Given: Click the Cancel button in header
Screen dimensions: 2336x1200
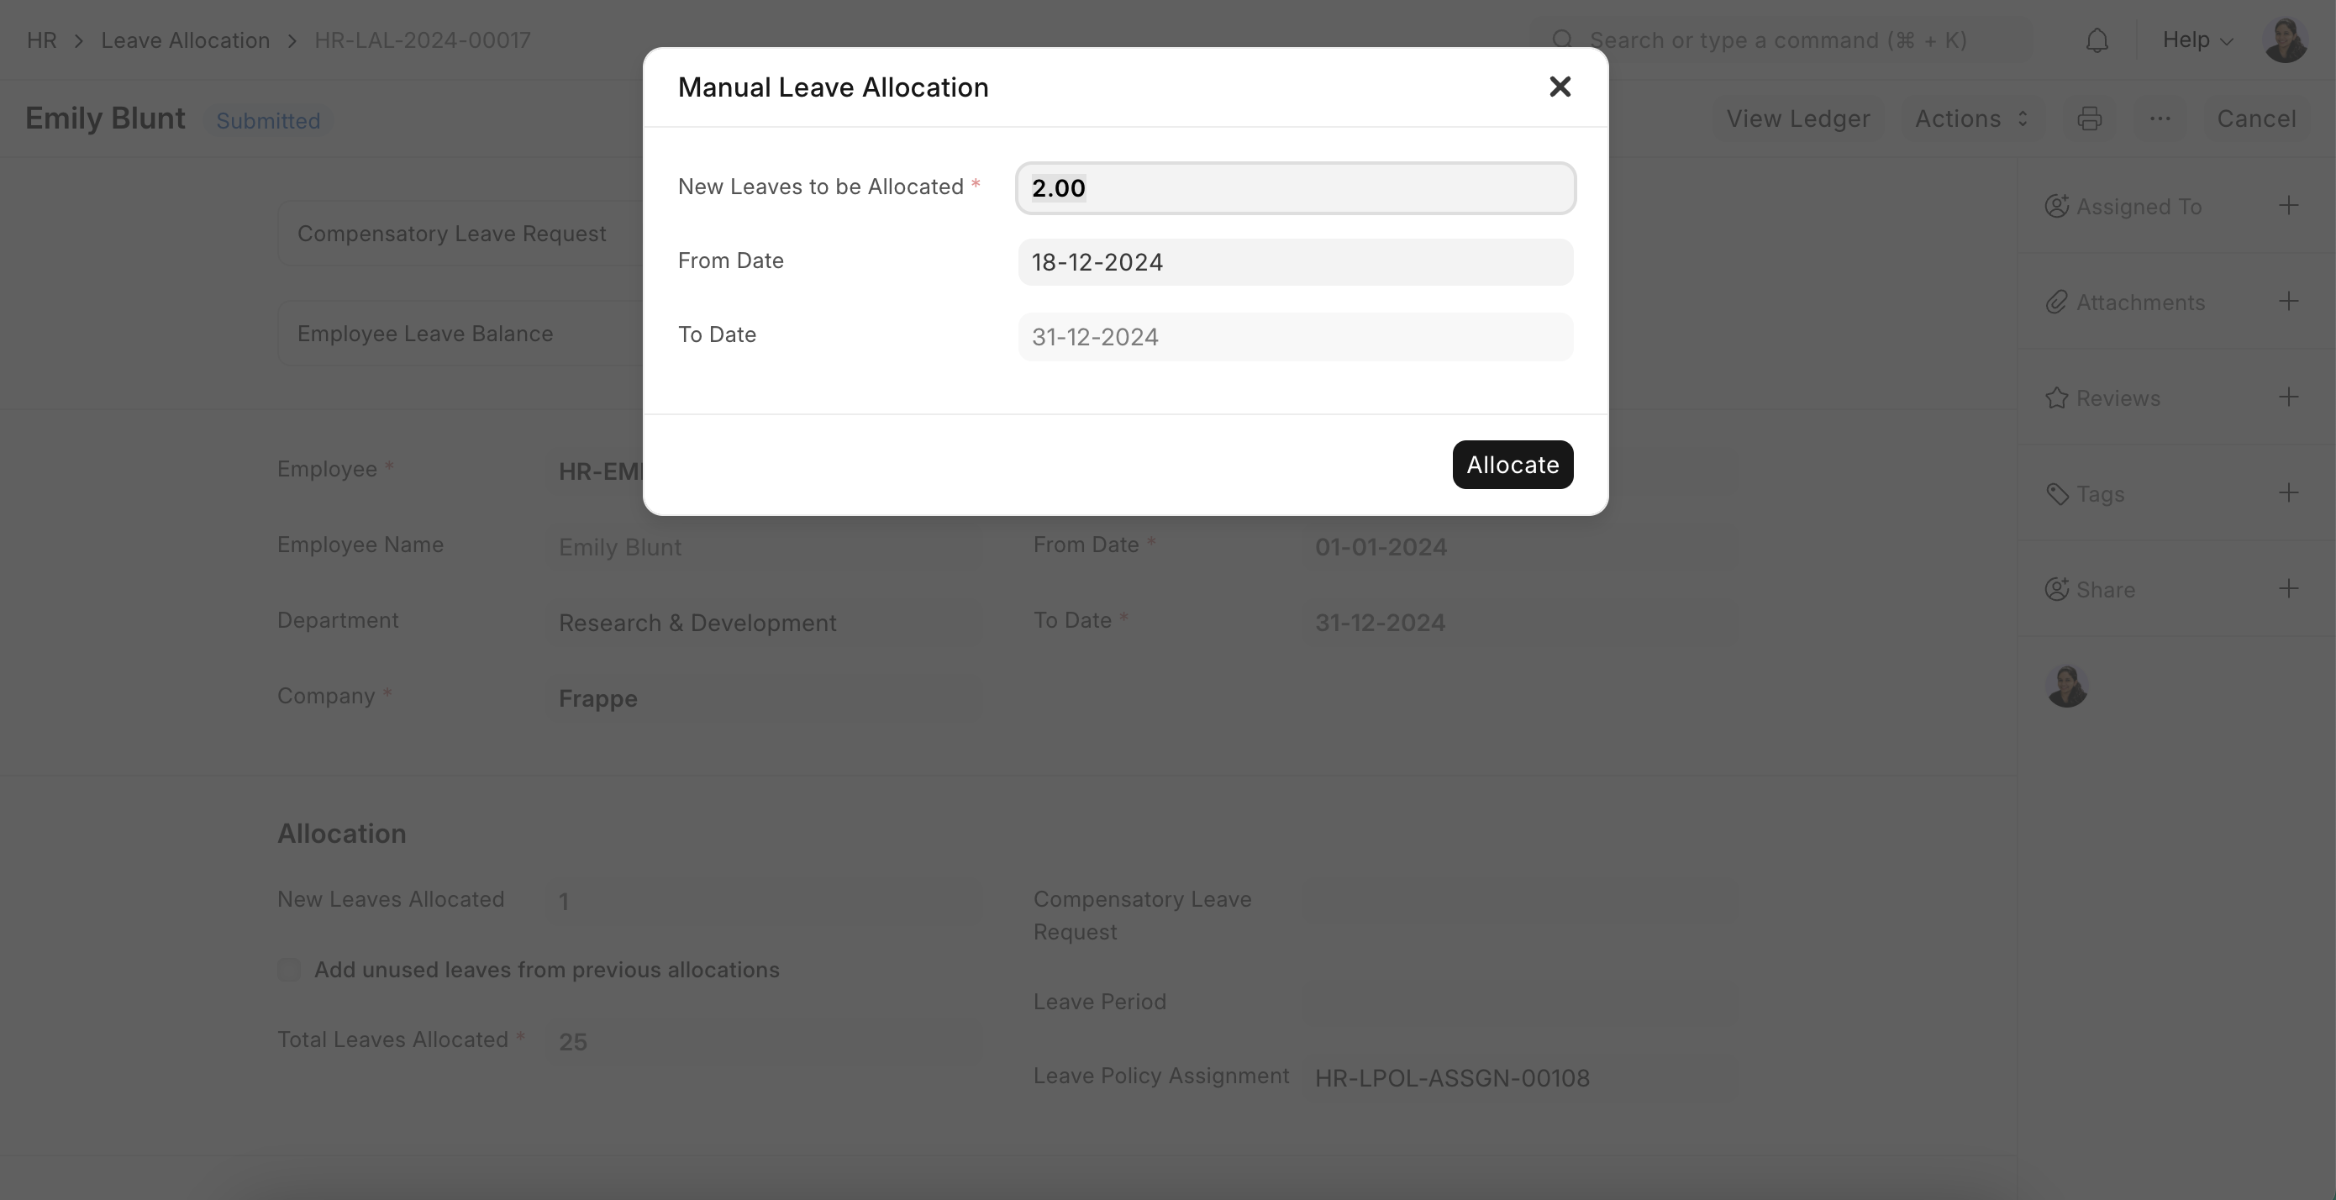Looking at the screenshot, I should coord(2256,118).
